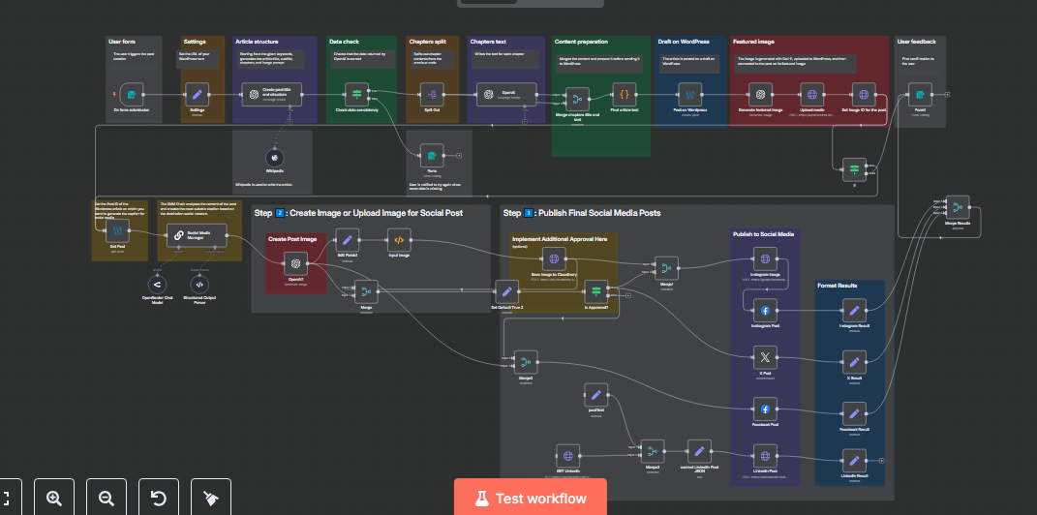The image size is (1037, 515).
Task: Open the Upload media HTTP node
Action: (x=812, y=94)
